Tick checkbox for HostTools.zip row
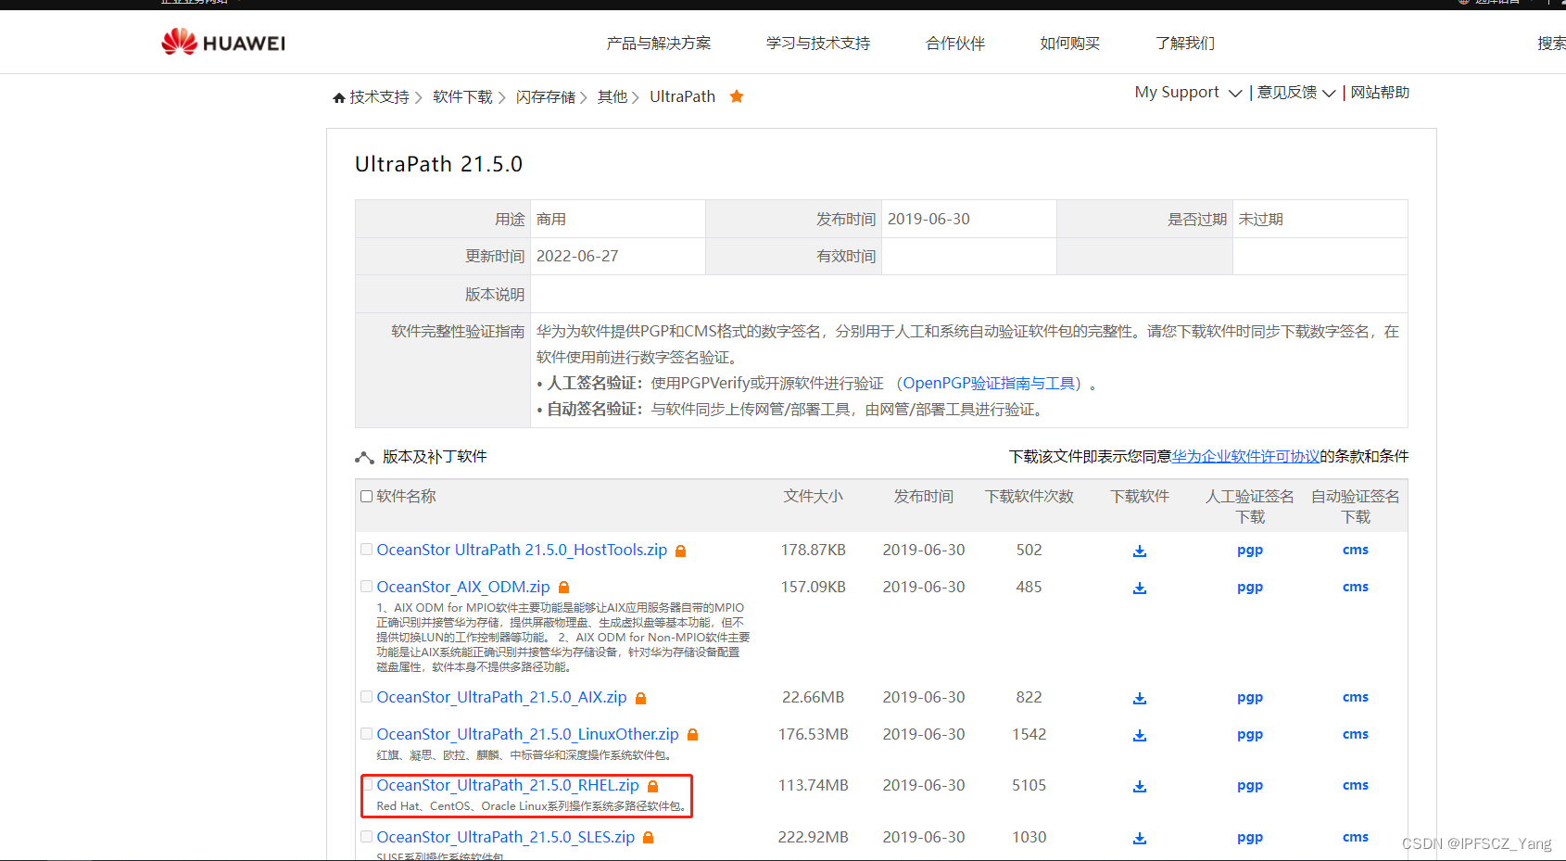Viewport: 1566px width, 861px height. 367,550
